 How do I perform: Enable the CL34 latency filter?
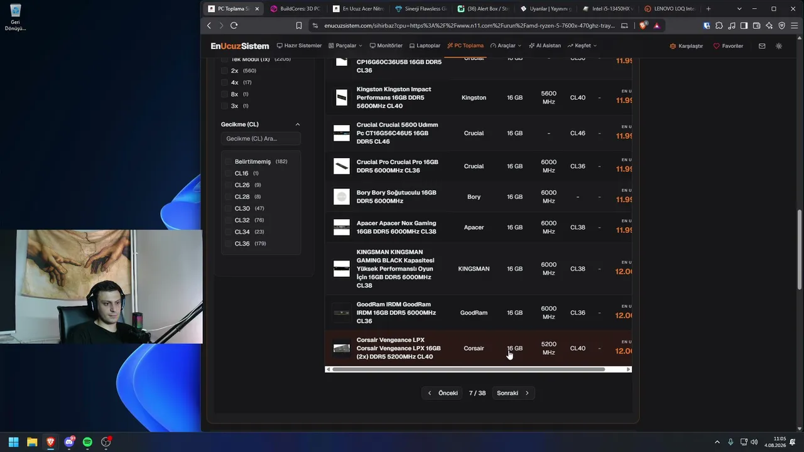229,232
